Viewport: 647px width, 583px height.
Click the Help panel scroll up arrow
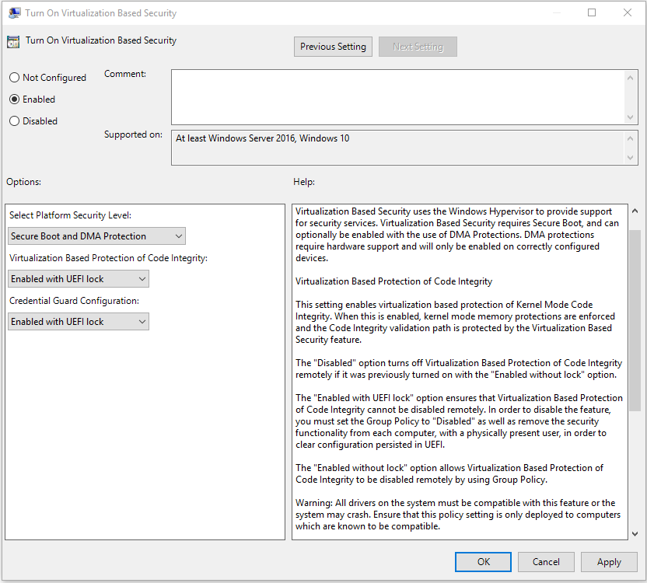click(x=635, y=211)
